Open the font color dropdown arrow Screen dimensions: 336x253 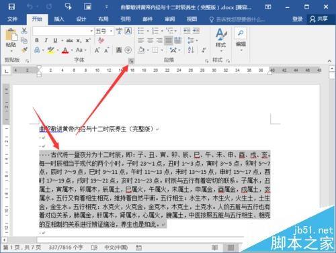click(72, 50)
